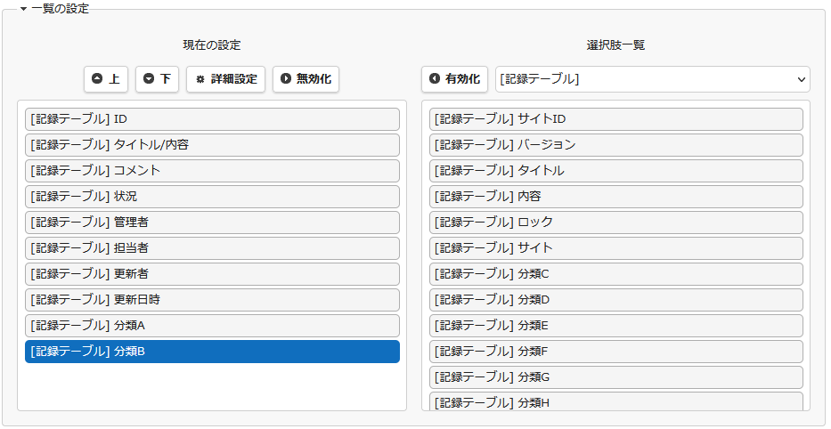Click the 無効化 disable button

306,79
